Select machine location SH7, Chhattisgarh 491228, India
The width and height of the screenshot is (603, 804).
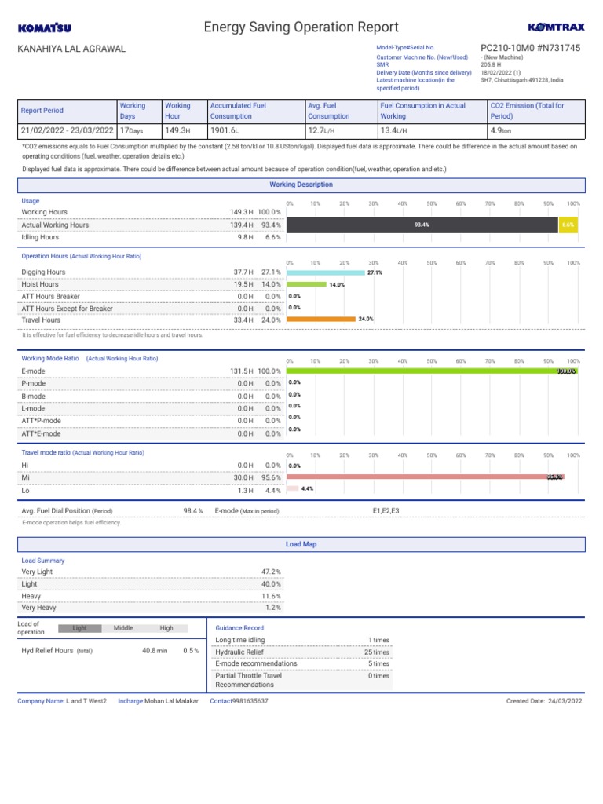[521, 80]
